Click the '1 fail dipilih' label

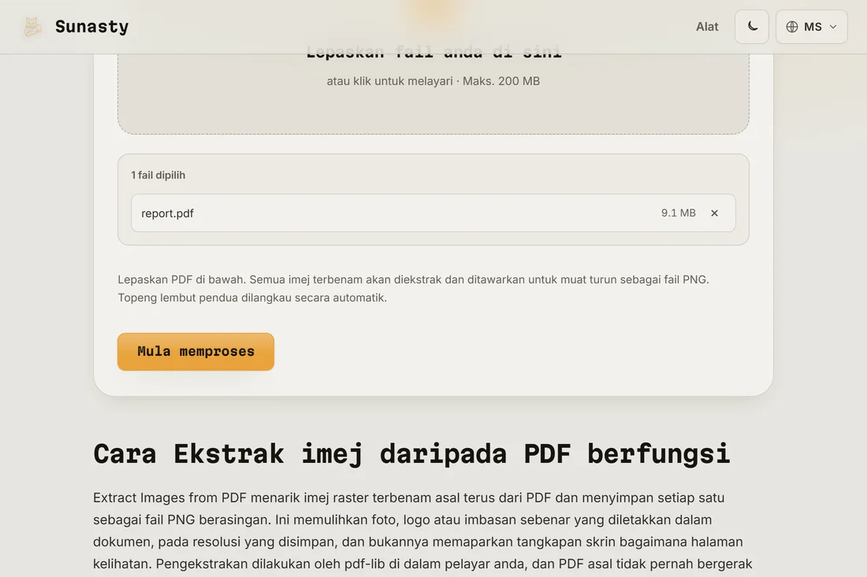158,175
